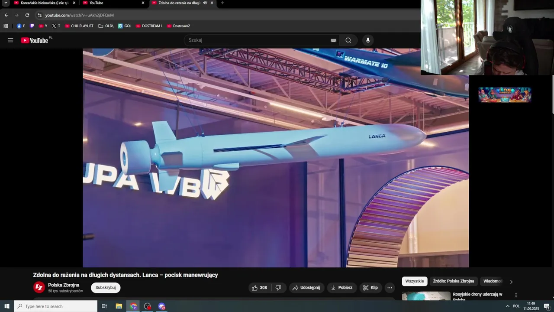Open the CHIL PLAYLIST bookmark
Screen dimensions: 554x312
tap(79, 26)
